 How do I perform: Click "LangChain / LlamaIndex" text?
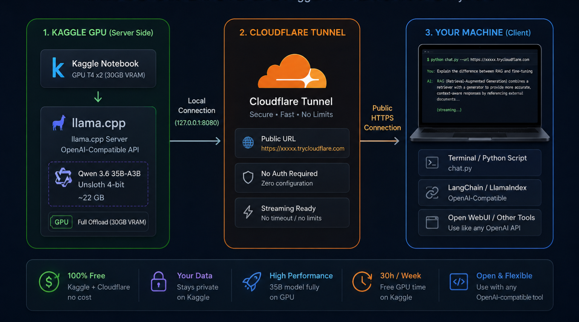tap(487, 188)
